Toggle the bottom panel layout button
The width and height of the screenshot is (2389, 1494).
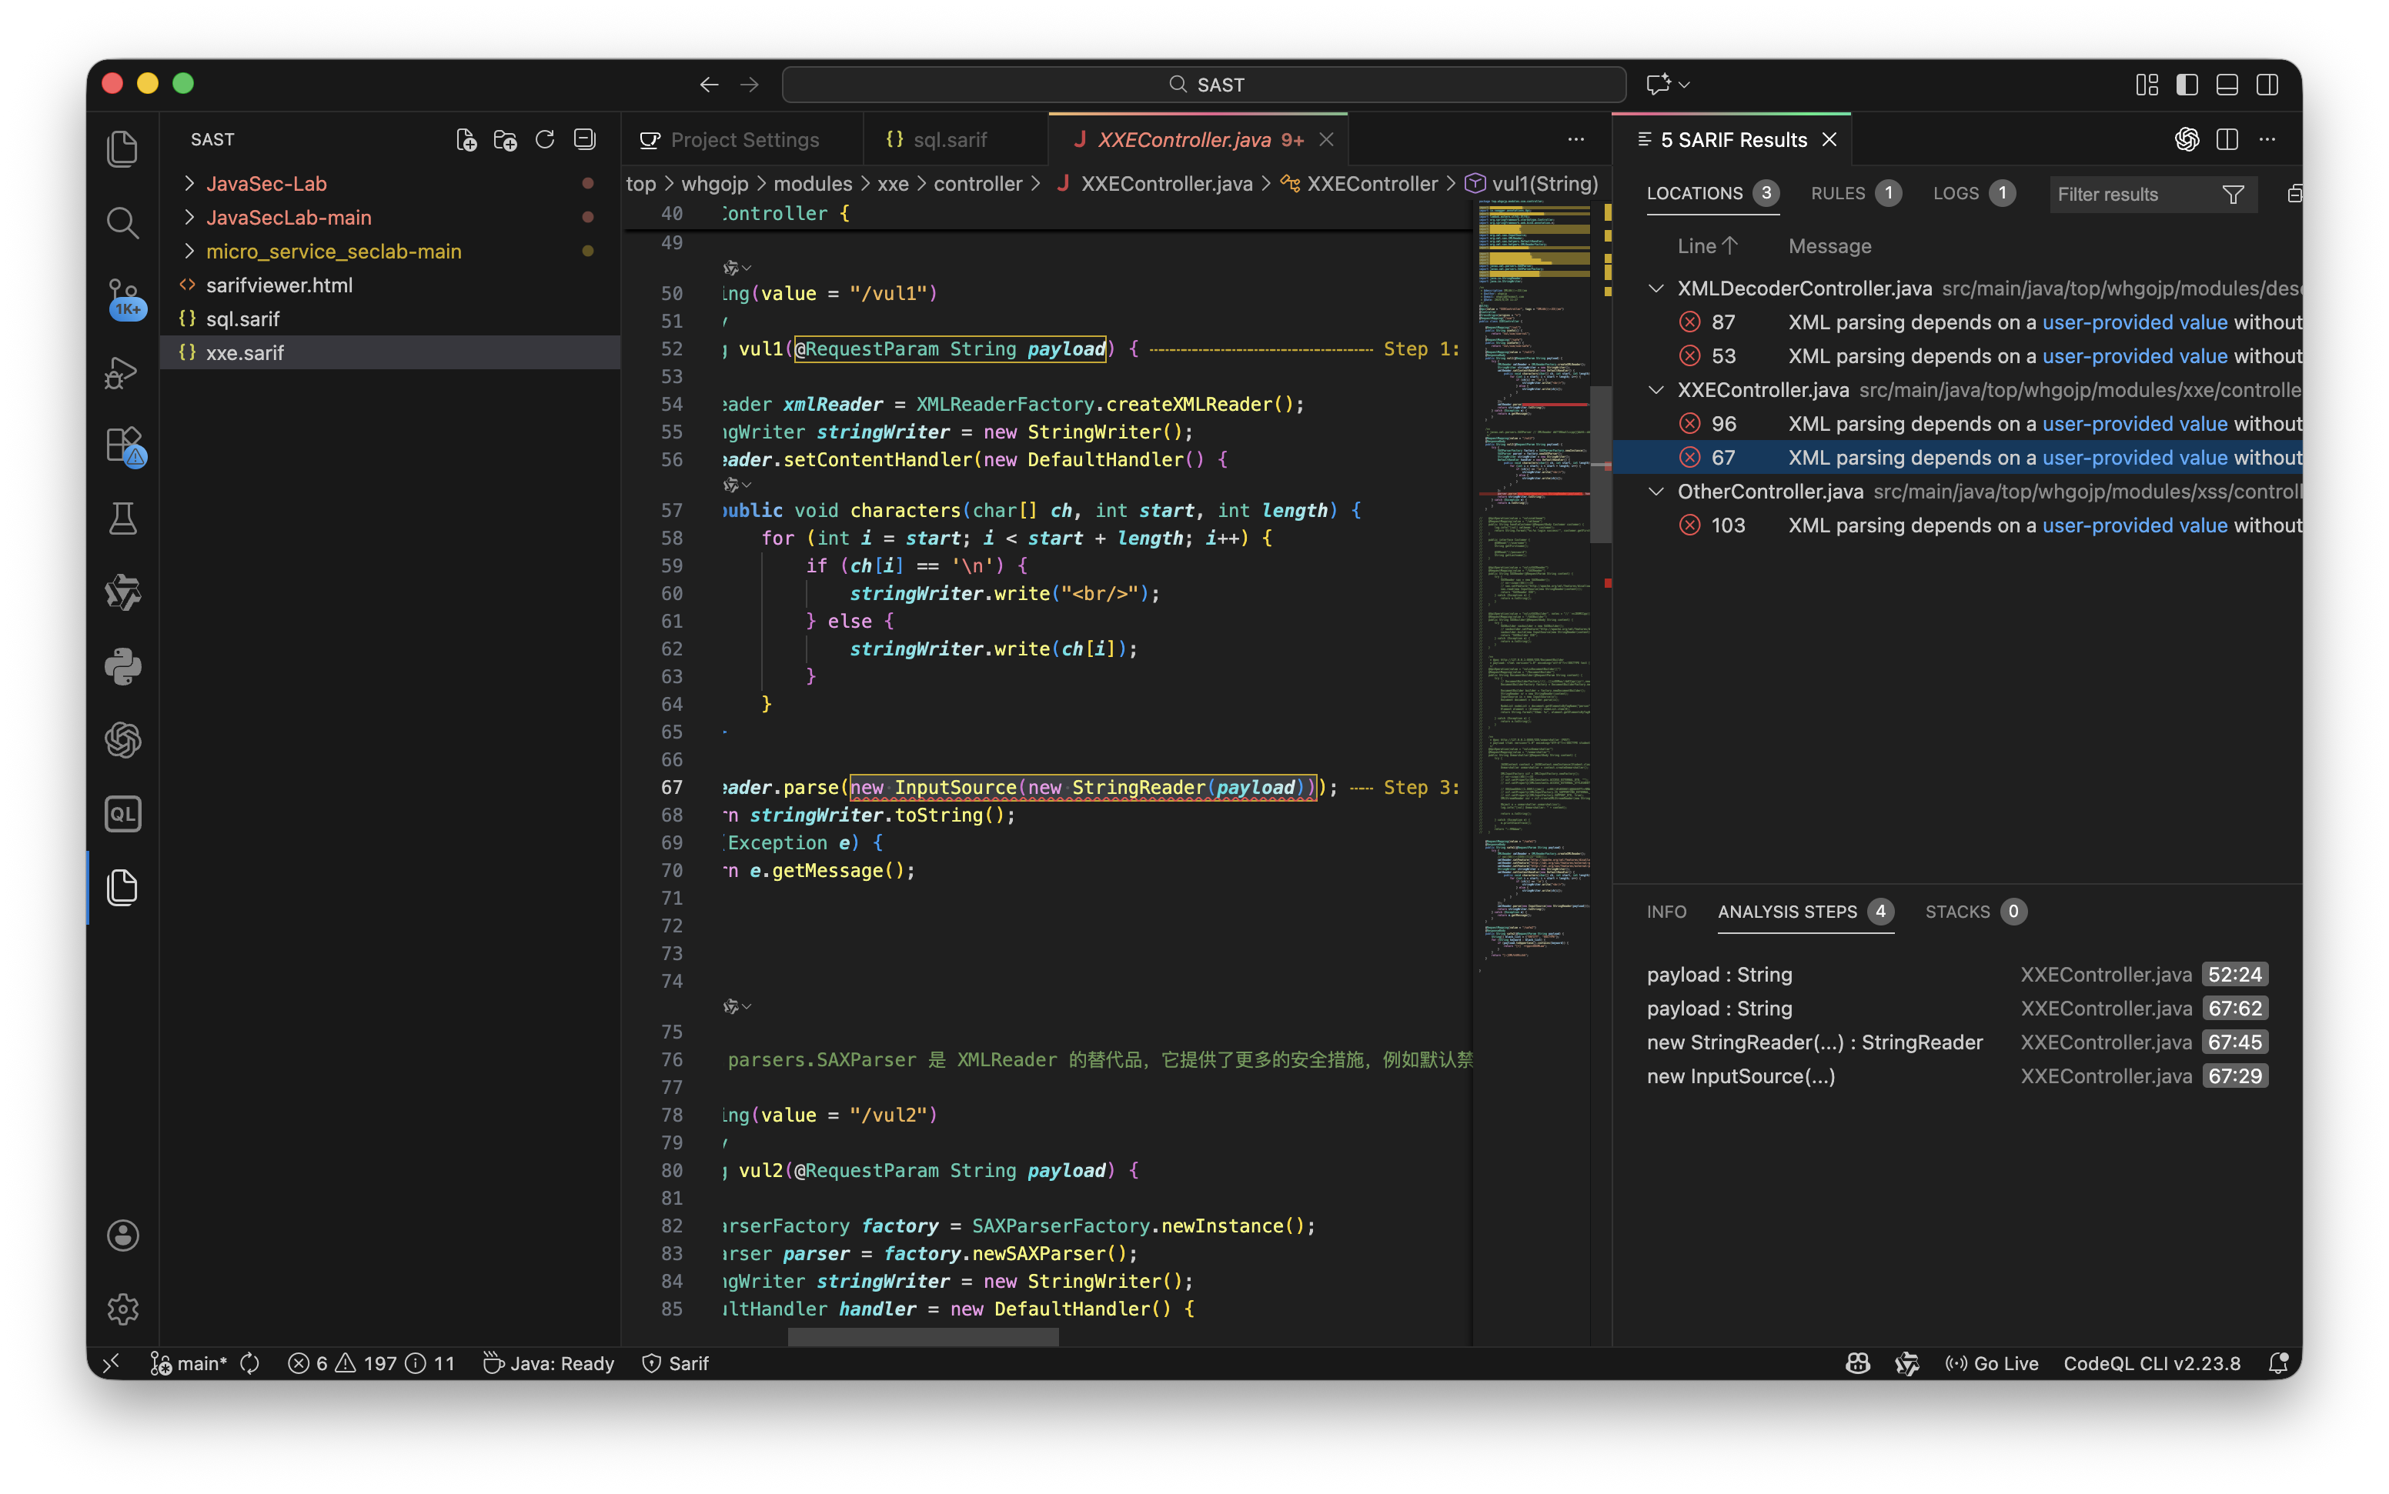click(2227, 85)
